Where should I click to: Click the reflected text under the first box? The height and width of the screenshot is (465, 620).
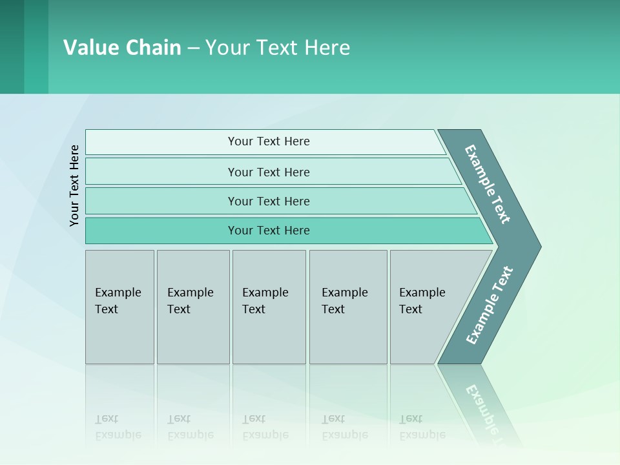click(118, 427)
